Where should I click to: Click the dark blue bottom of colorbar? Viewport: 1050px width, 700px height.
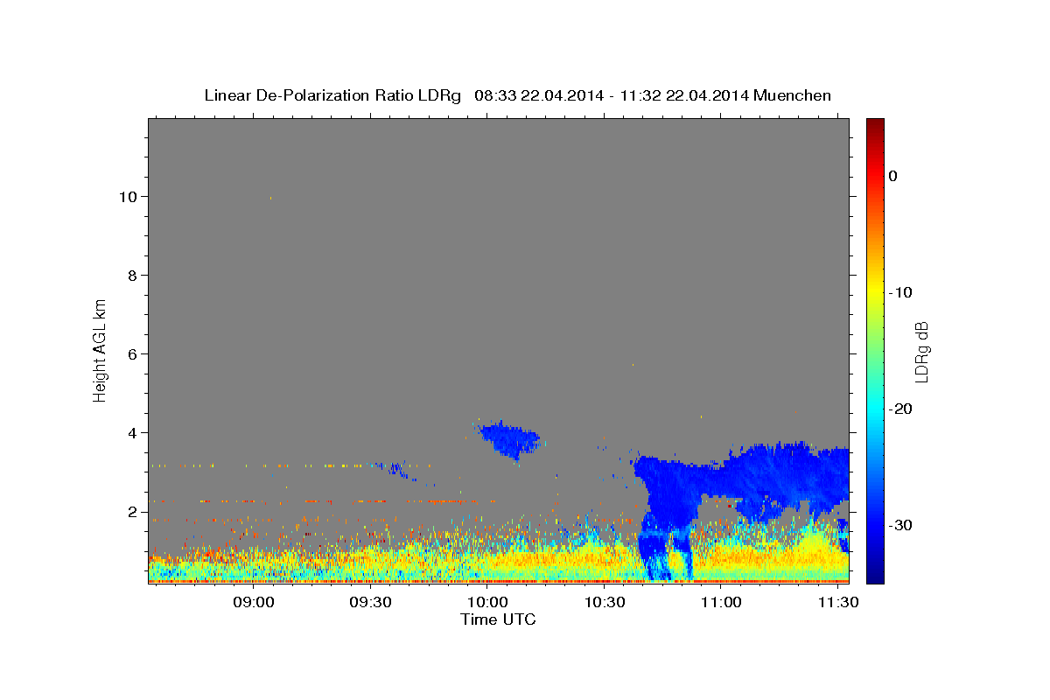click(875, 573)
